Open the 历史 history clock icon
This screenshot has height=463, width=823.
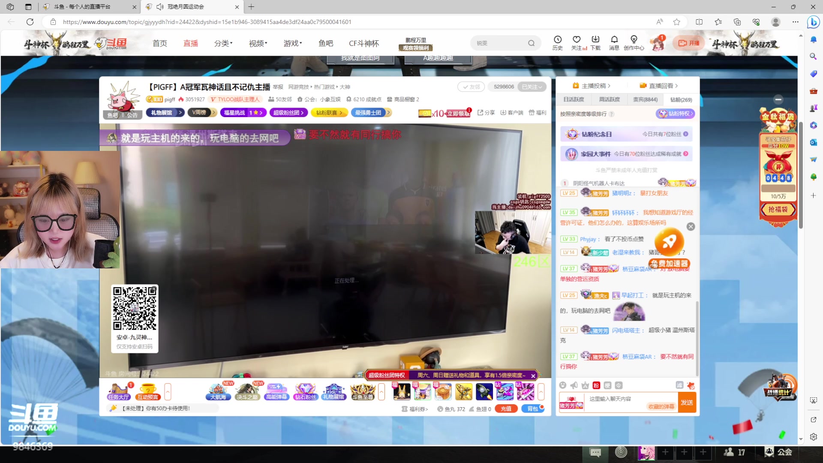[x=557, y=42]
